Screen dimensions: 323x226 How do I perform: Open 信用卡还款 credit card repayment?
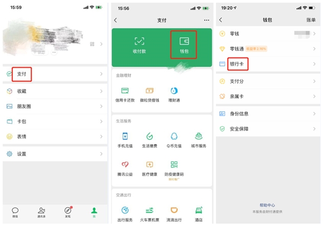pyautogui.click(x=125, y=95)
